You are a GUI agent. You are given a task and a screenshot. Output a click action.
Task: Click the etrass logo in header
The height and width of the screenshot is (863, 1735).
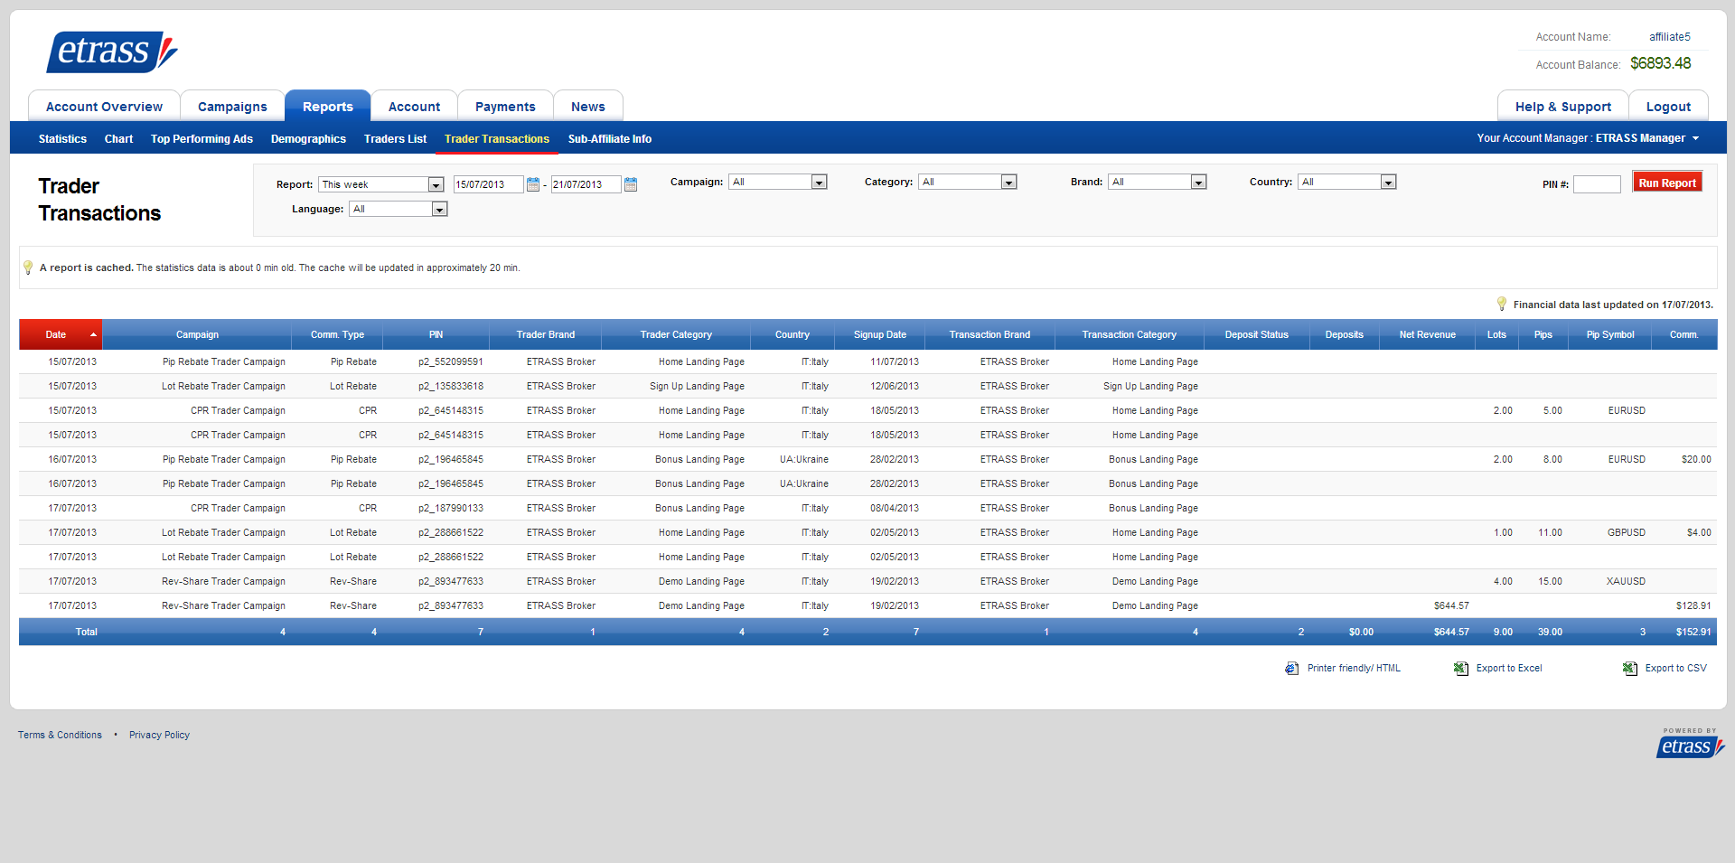(x=112, y=52)
